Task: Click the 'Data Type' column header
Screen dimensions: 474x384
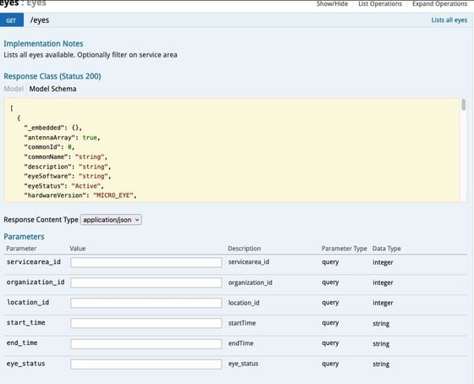Action: 386,249
